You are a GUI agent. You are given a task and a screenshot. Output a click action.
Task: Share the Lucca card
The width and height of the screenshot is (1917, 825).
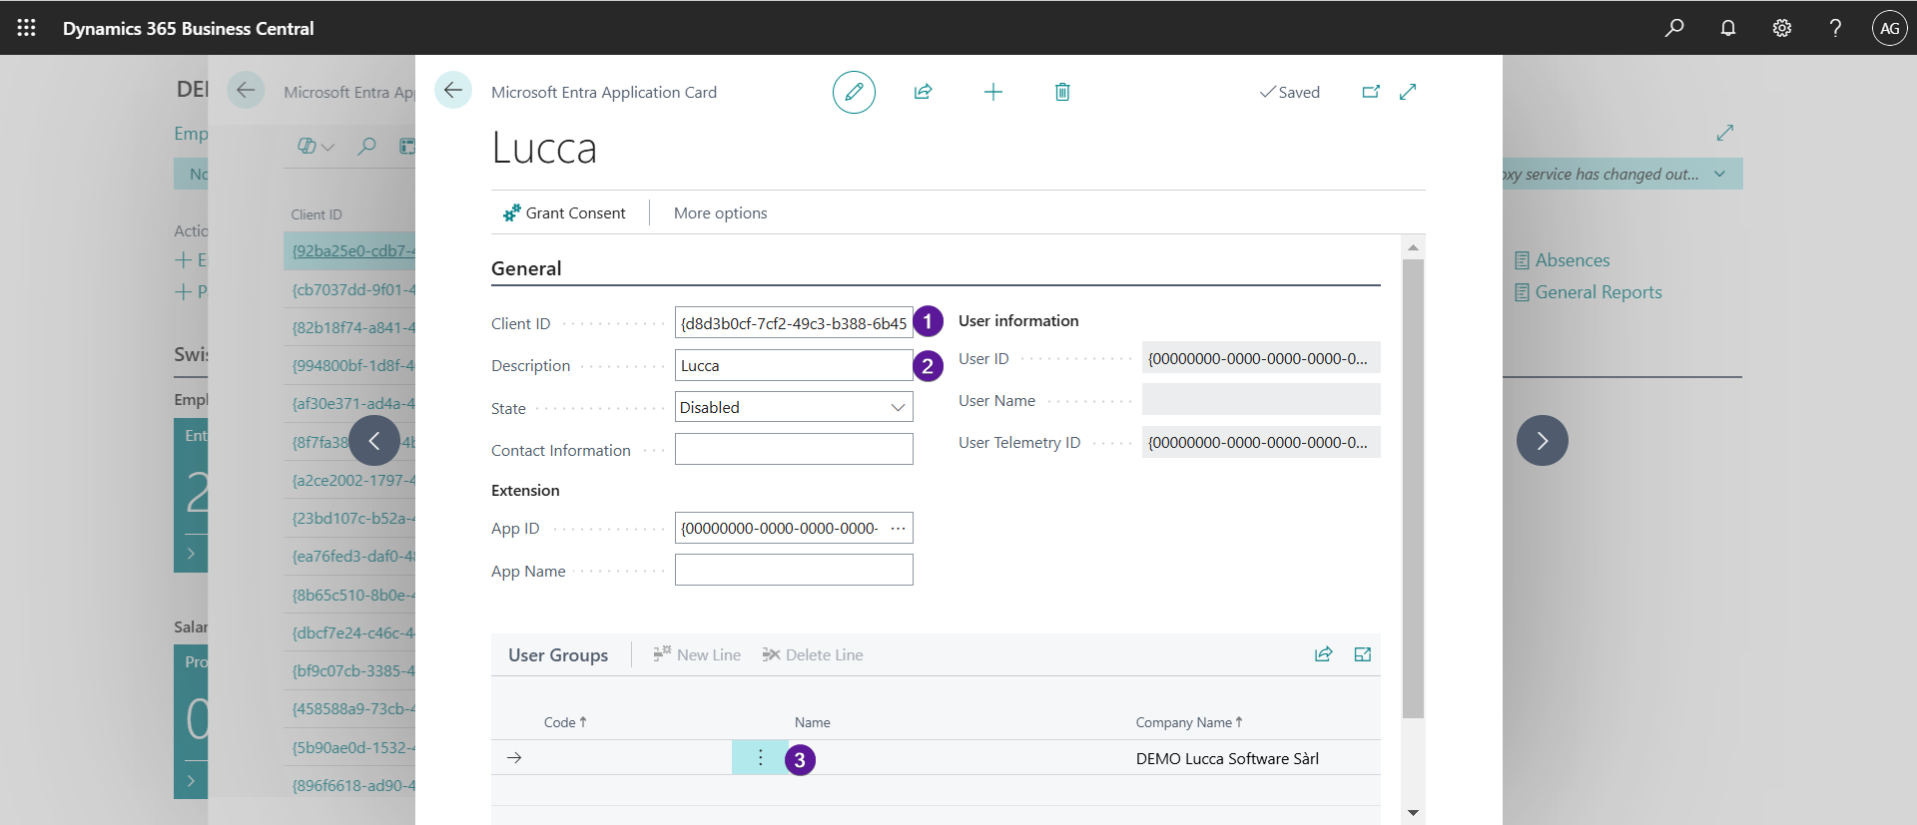[924, 92]
